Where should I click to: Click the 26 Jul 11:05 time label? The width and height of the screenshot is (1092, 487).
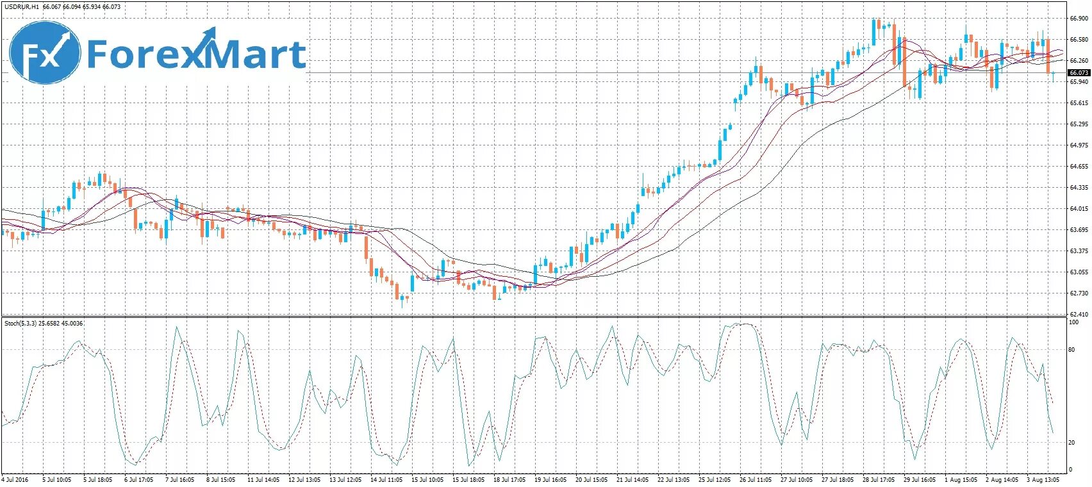point(756,479)
